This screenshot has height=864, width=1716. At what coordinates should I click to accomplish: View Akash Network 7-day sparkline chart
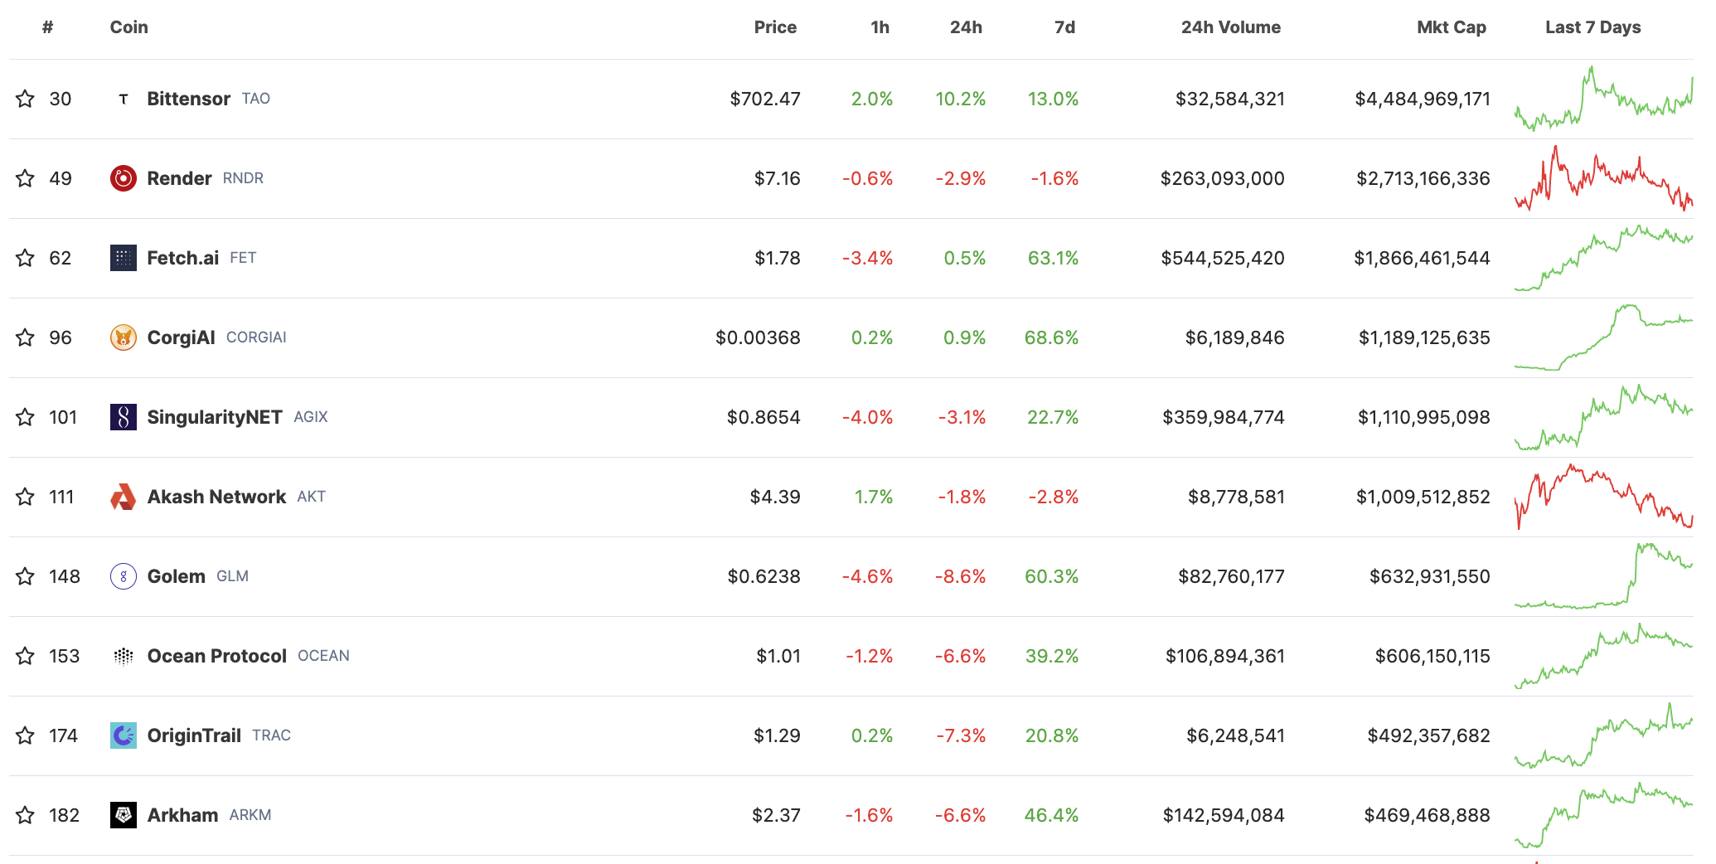pyautogui.click(x=1603, y=497)
